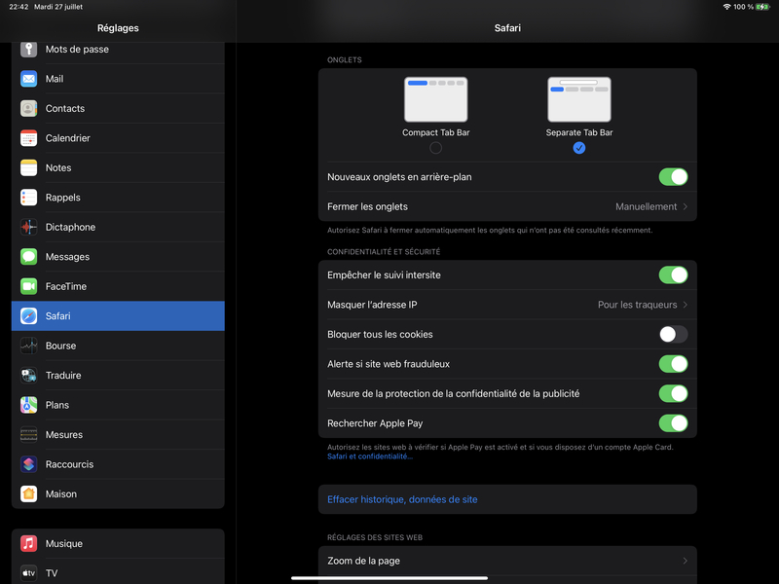Open Messages settings in sidebar
This screenshot has height=584, width=779.
(x=118, y=257)
